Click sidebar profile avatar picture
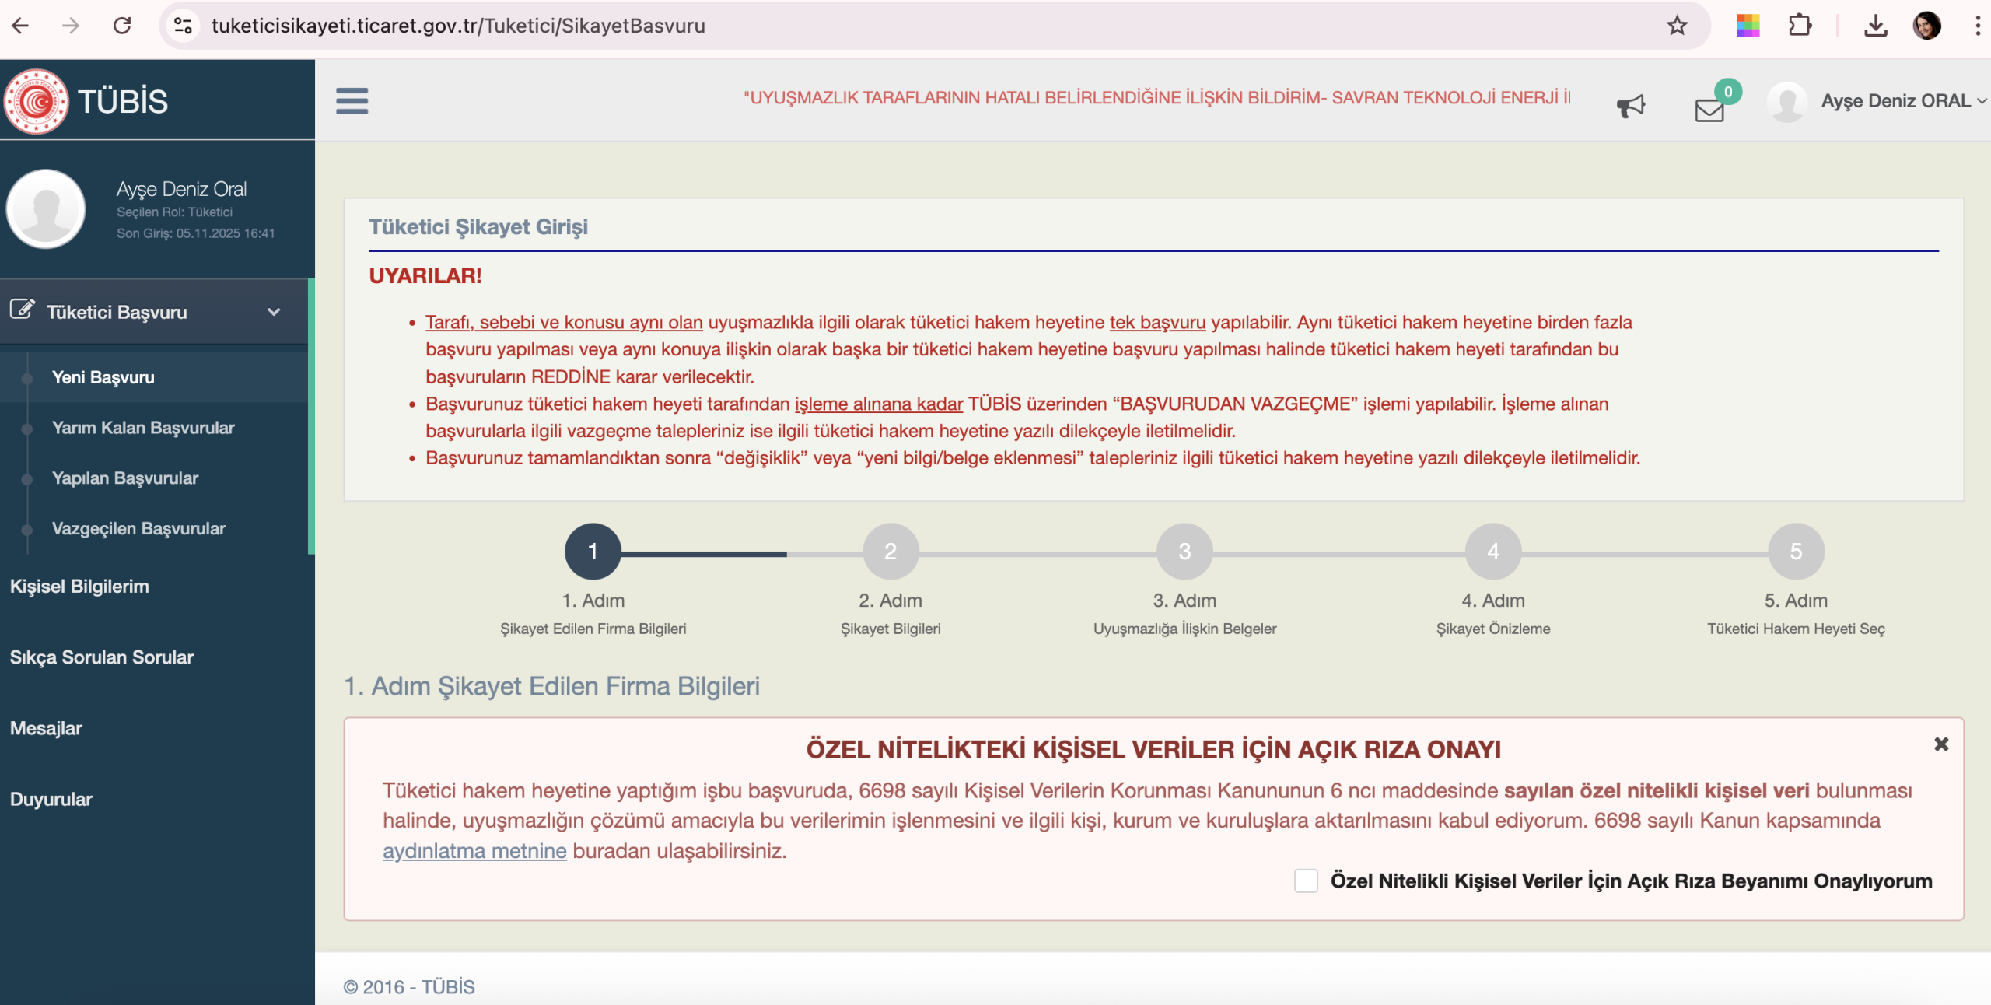This screenshot has height=1005, width=1991. point(46,209)
